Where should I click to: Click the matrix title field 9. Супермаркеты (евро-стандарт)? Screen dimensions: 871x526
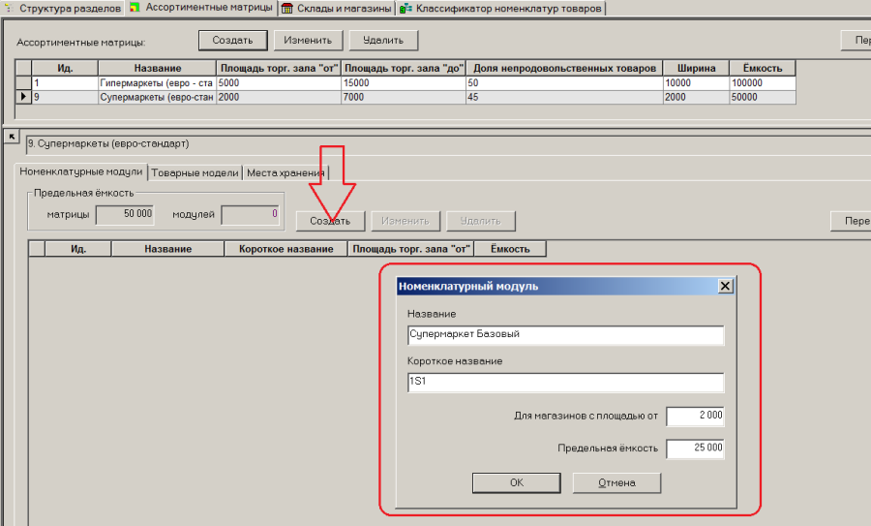[448, 144]
